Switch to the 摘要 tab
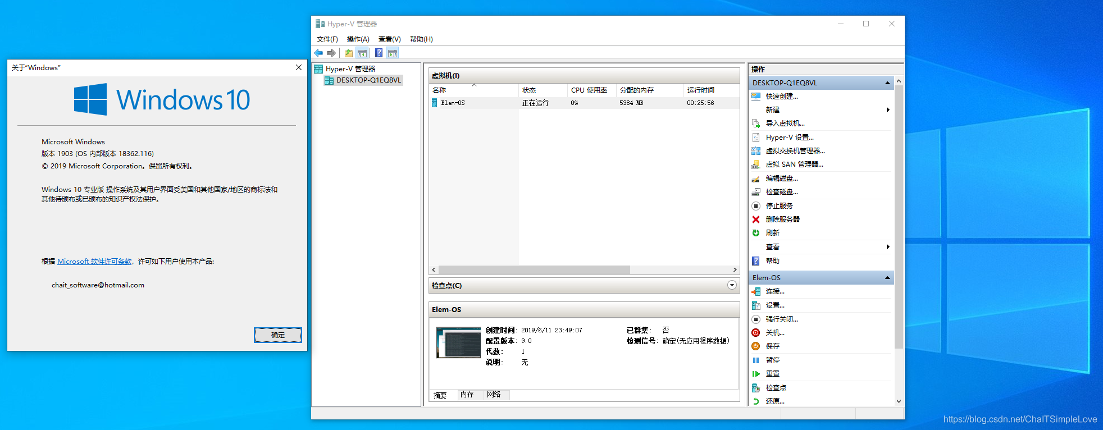Image resolution: width=1103 pixels, height=430 pixels. pyautogui.click(x=440, y=395)
